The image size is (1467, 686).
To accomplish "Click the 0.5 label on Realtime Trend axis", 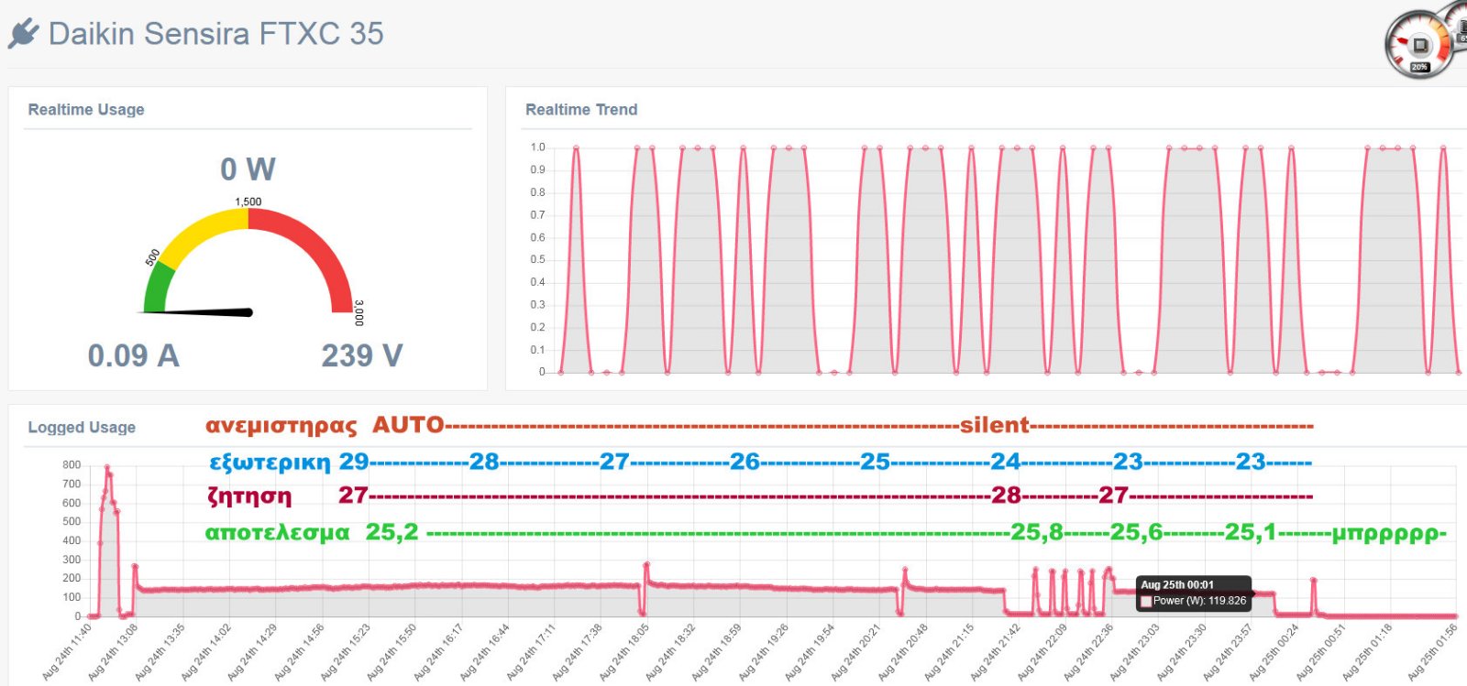I will tap(537, 259).
